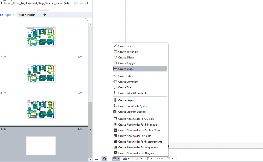Select the page 7/9 thumbnail

tap(41, 73)
